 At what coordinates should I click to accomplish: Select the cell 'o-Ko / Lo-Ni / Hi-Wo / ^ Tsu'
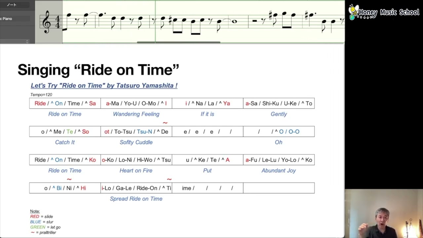point(136,160)
